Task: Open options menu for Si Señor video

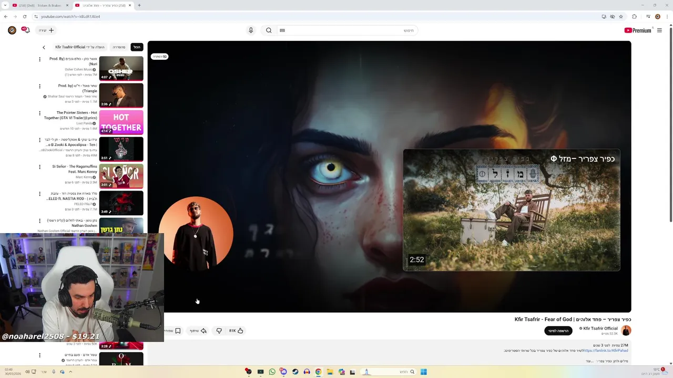Action: pos(39,167)
